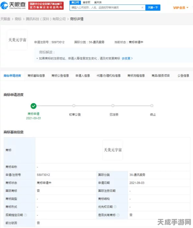Click the 商标基础信息 section heading
The image size is (193, 228).
[x=14, y=132]
